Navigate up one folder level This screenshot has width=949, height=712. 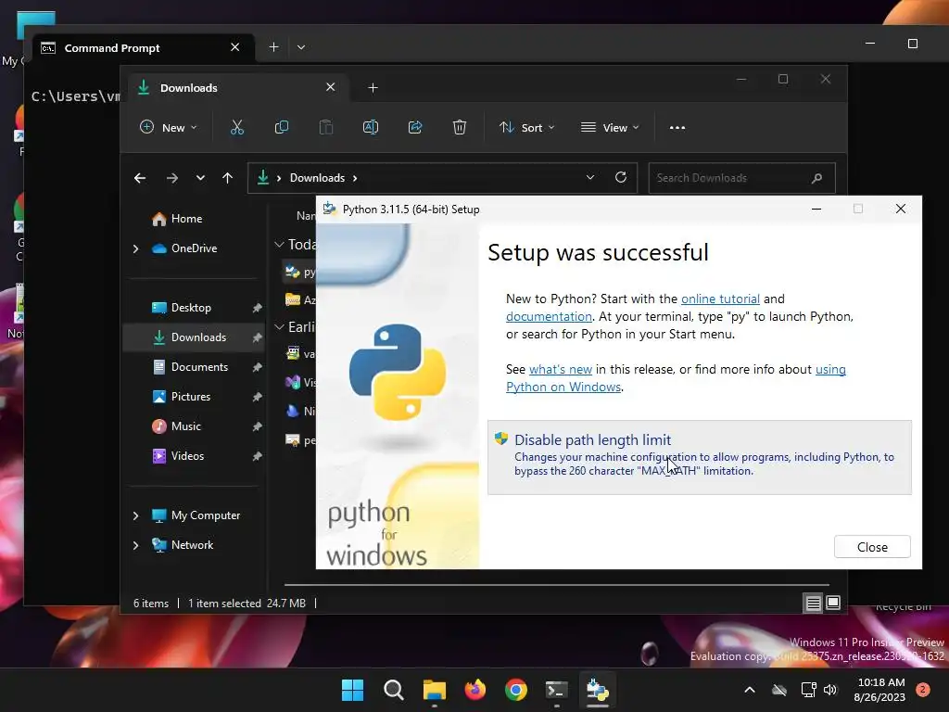tap(228, 178)
